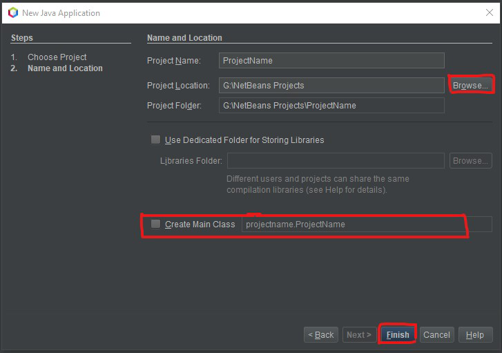Browse for the project location

coord(471,85)
